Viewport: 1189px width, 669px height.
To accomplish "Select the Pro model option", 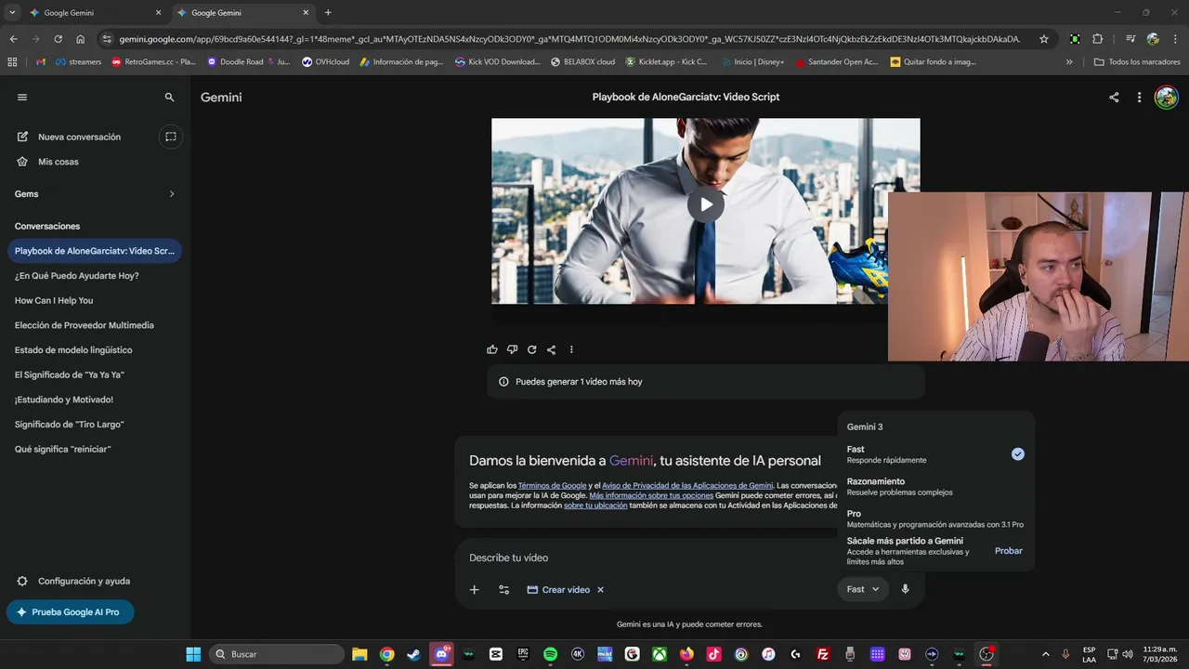I will [935, 518].
